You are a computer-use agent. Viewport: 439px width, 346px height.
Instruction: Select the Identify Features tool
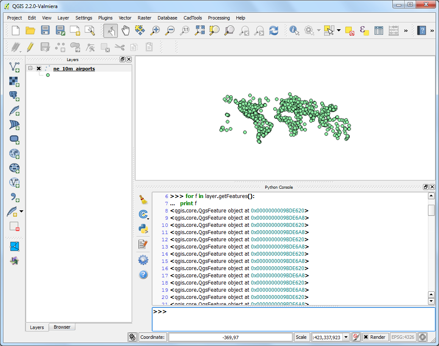point(294,30)
